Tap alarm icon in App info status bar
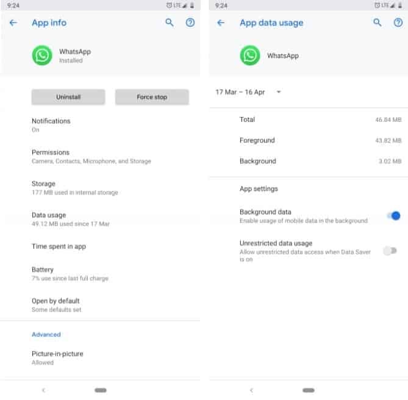This screenshot has height=400, width=408. click(169, 5)
